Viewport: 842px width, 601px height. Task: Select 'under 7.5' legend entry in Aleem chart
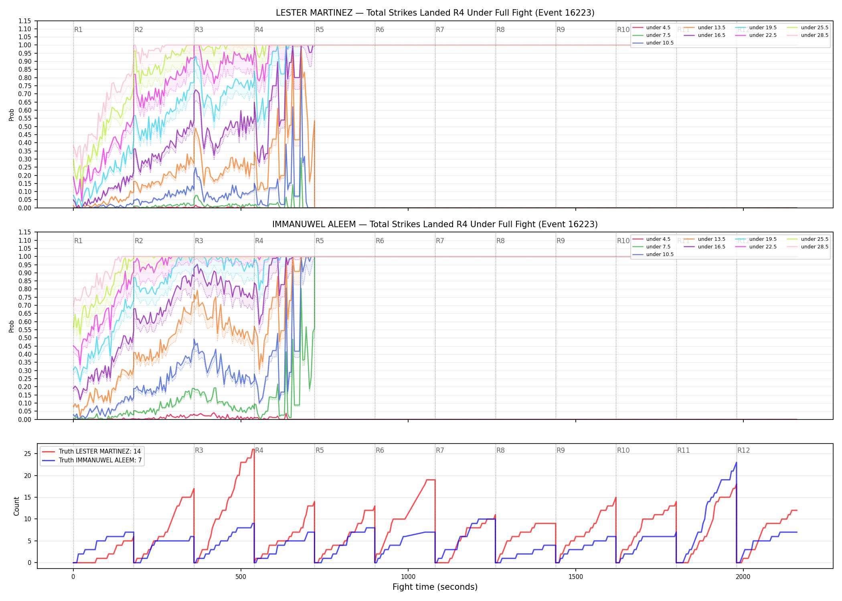pyautogui.click(x=652, y=247)
